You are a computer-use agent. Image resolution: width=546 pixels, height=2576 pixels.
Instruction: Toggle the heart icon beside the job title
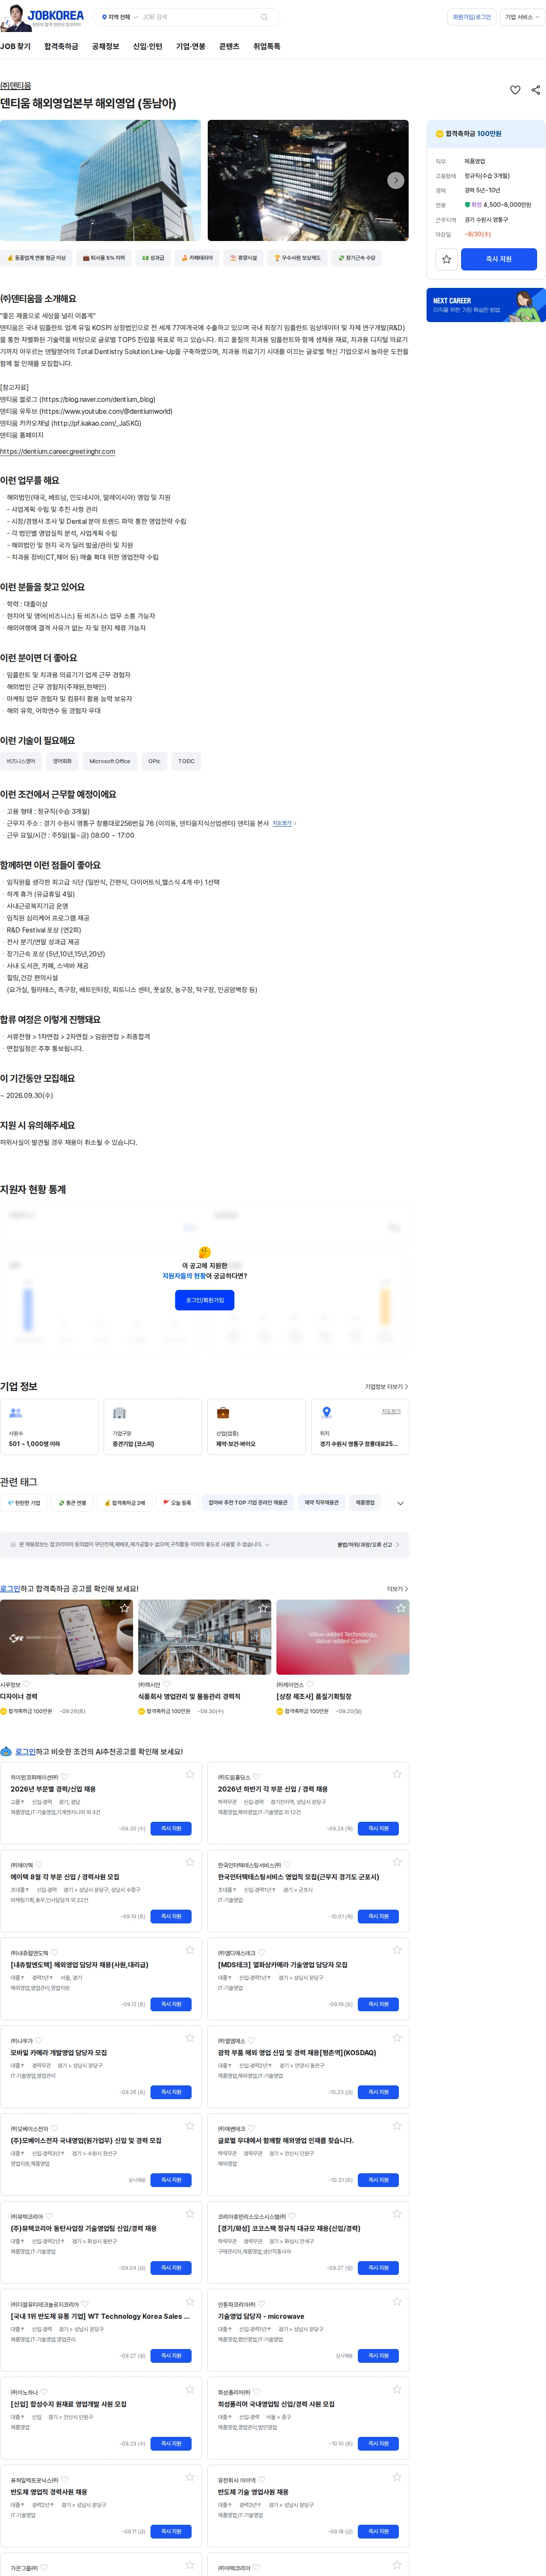[x=515, y=90]
